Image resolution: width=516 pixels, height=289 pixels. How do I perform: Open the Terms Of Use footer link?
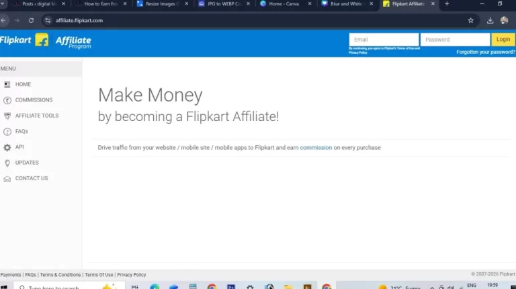click(99, 275)
